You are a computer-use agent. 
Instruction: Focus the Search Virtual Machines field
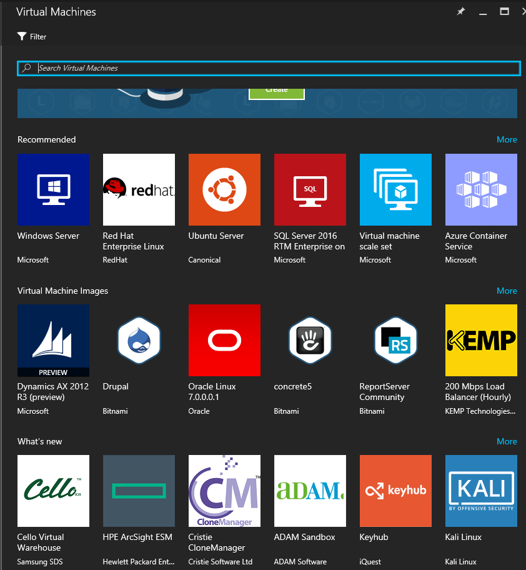tap(269, 68)
